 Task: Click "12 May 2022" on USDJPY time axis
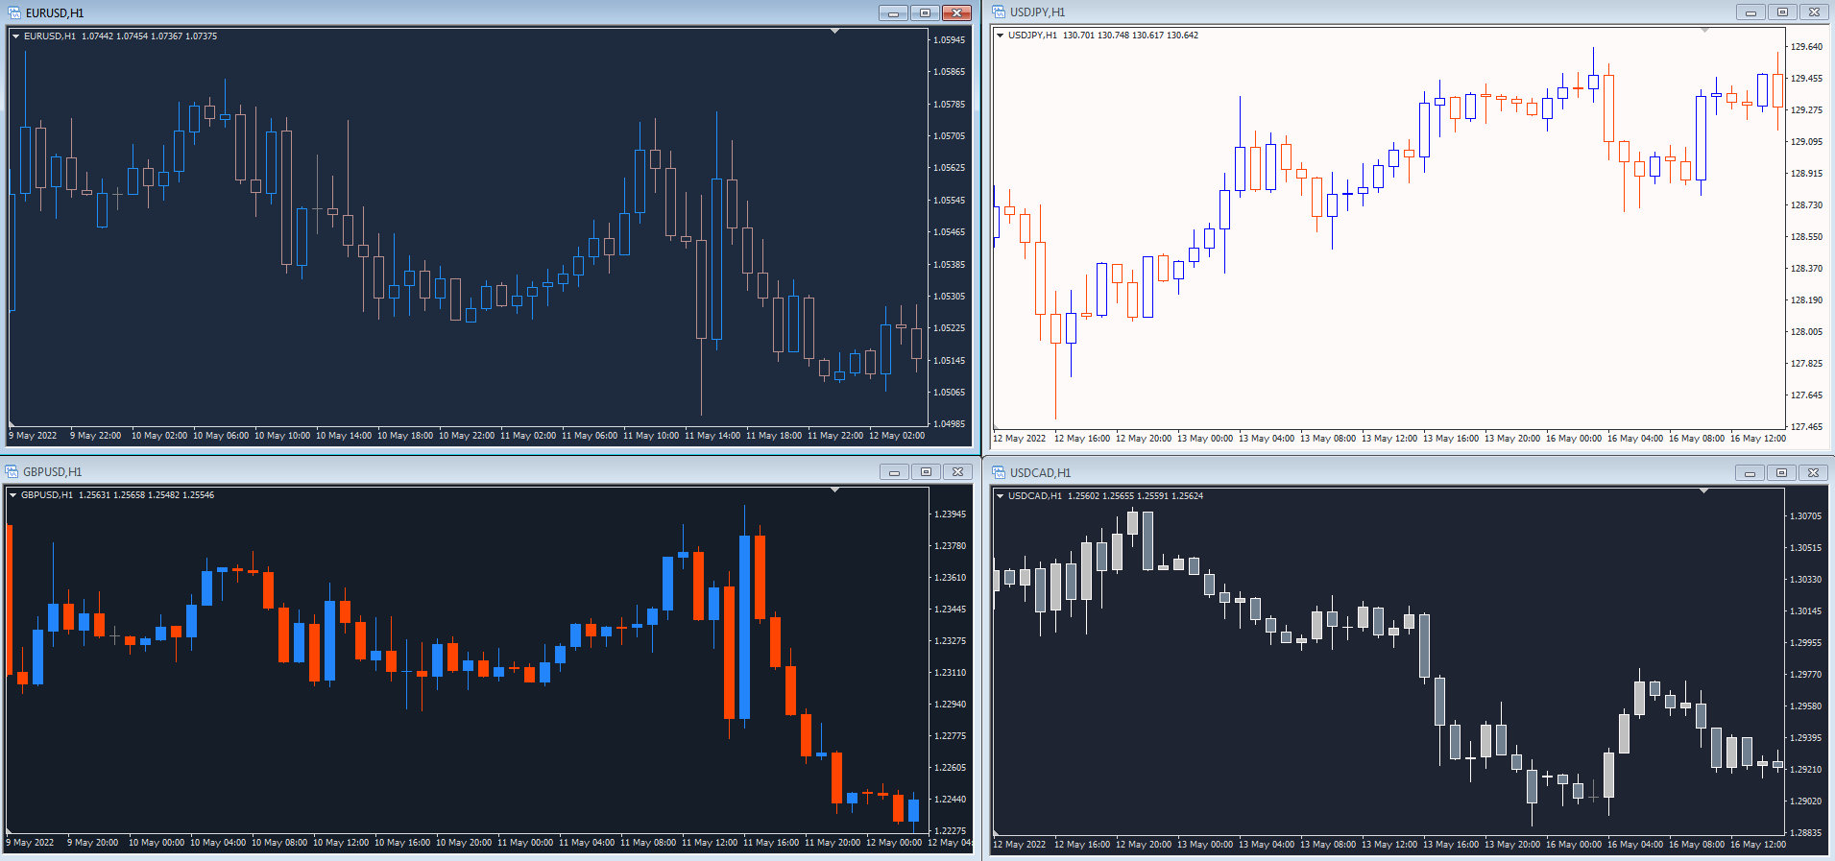pyautogui.click(x=1020, y=439)
